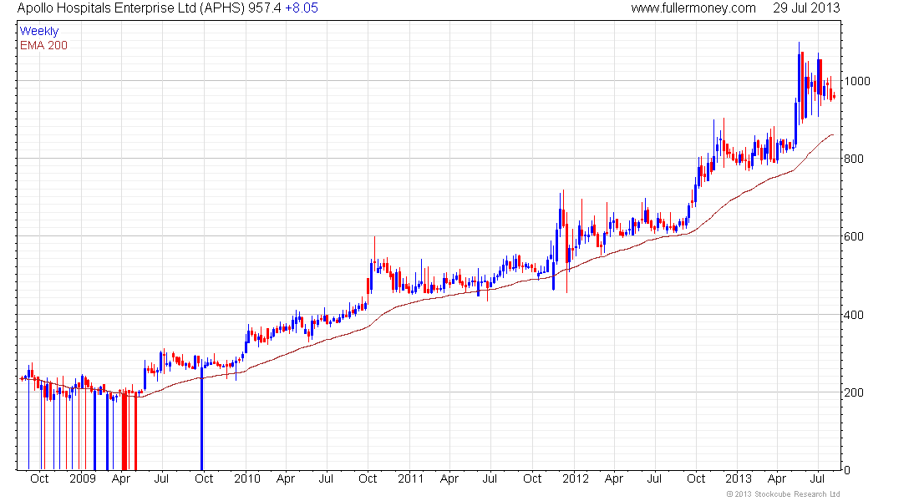Click the EMA 200 legend label
The width and height of the screenshot is (919, 501).
[x=44, y=45]
